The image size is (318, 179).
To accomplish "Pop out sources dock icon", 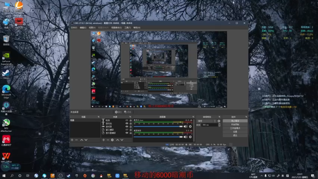I will (x=130, y=117).
